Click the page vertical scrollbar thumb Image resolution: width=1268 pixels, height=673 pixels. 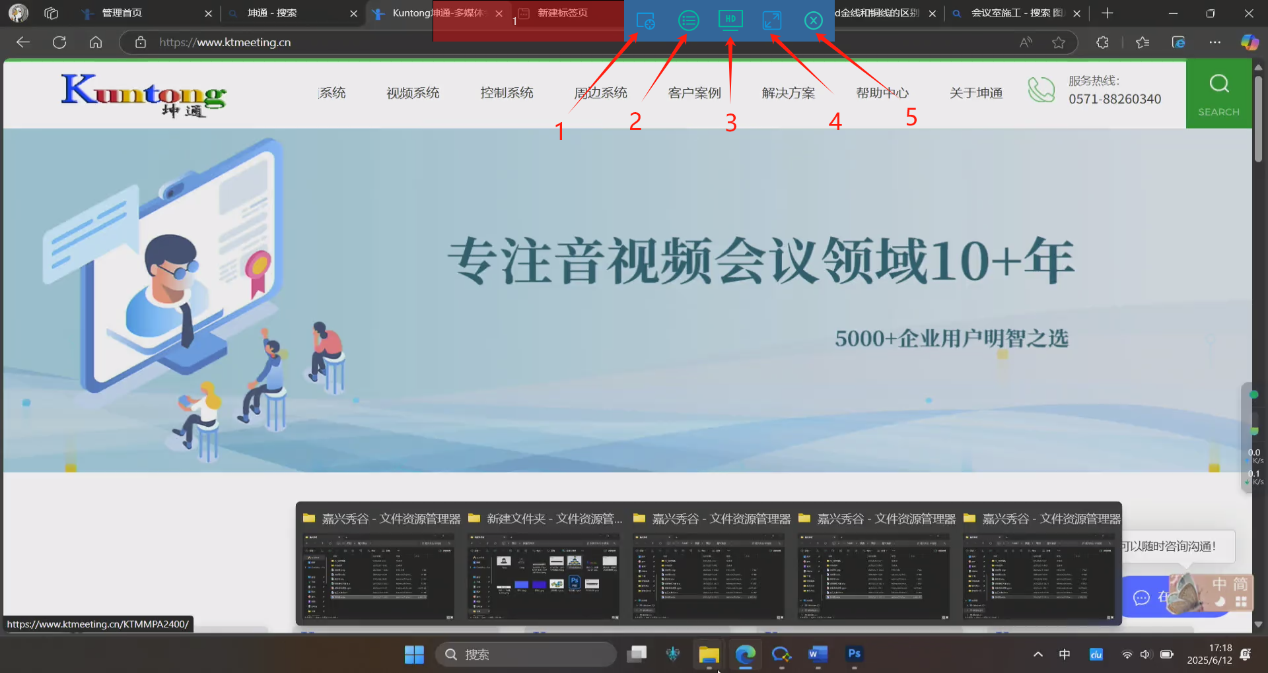1259,117
